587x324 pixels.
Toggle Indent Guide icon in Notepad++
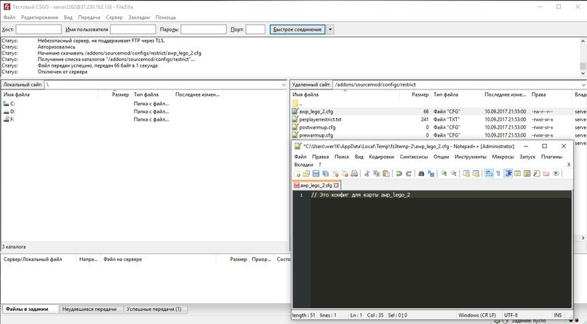(508, 174)
